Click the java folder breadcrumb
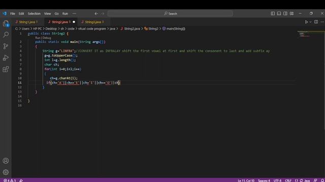The width and height of the screenshot is (325, 182). click(x=112, y=29)
